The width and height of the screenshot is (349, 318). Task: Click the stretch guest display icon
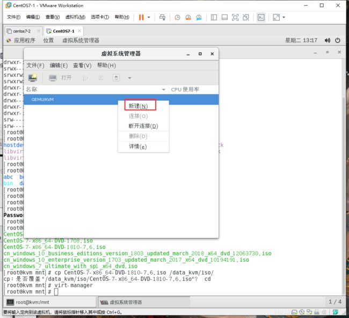click(x=276, y=17)
